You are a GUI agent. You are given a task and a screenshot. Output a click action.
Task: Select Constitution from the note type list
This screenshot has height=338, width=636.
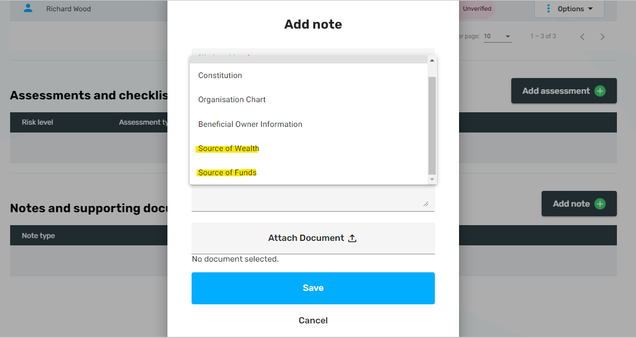point(220,75)
